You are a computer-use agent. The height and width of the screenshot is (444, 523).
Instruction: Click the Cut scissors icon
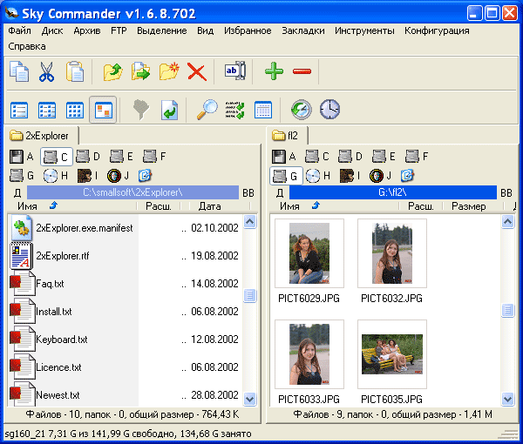47,71
